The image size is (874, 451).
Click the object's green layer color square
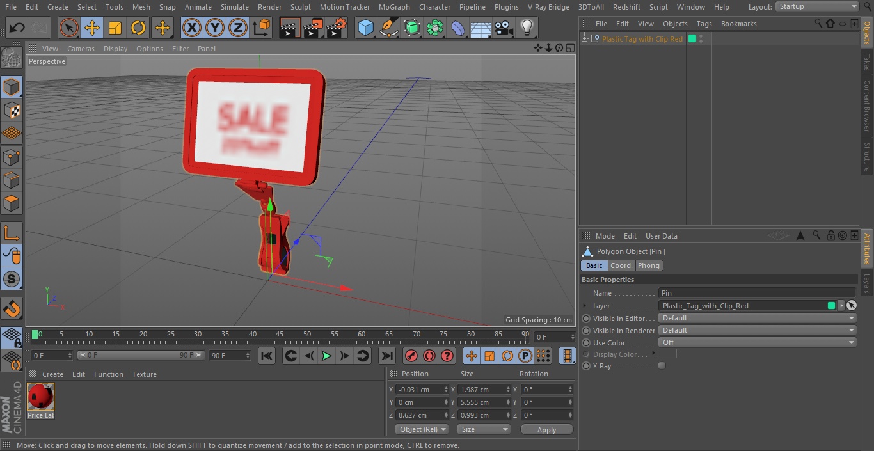(x=692, y=39)
